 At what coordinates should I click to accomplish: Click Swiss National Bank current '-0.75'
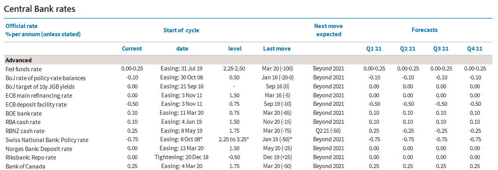click(132, 140)
